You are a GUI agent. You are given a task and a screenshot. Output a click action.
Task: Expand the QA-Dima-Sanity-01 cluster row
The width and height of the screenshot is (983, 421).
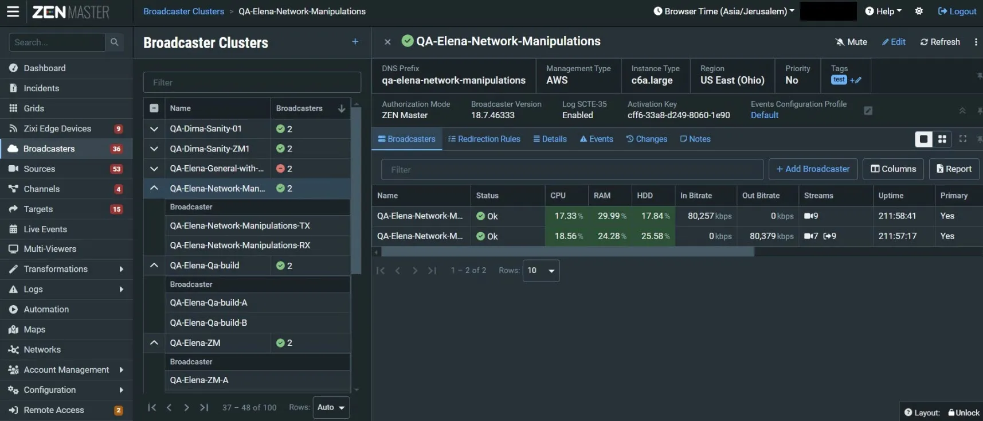point(154,129)
